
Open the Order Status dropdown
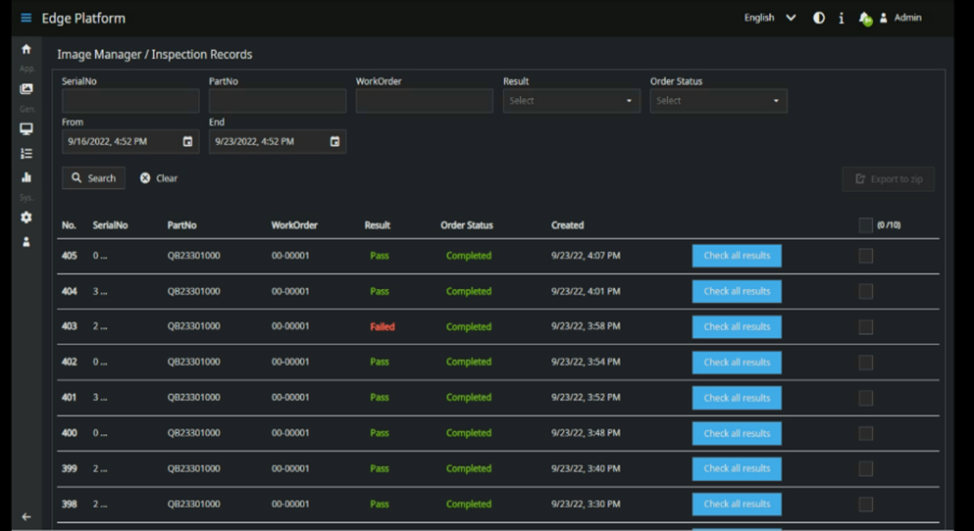(x=718, y=101)
